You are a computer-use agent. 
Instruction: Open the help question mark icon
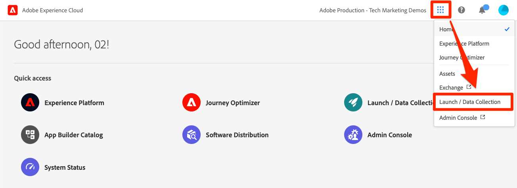pos(461,10)
